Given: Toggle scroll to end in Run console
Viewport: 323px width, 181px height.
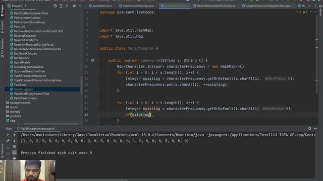Looking at the screenshot, I should pyautogui.click(x=14, y=152).
